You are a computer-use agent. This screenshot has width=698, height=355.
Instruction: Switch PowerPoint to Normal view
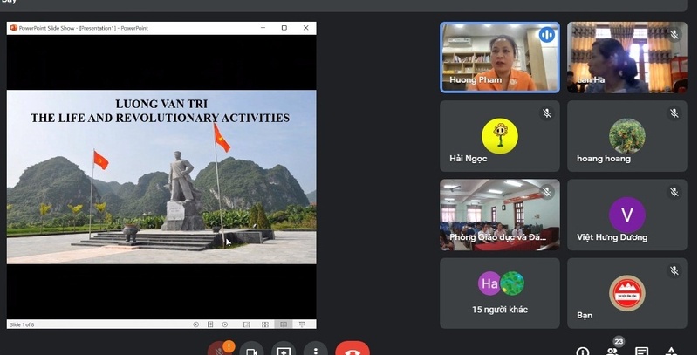point(247,324)
